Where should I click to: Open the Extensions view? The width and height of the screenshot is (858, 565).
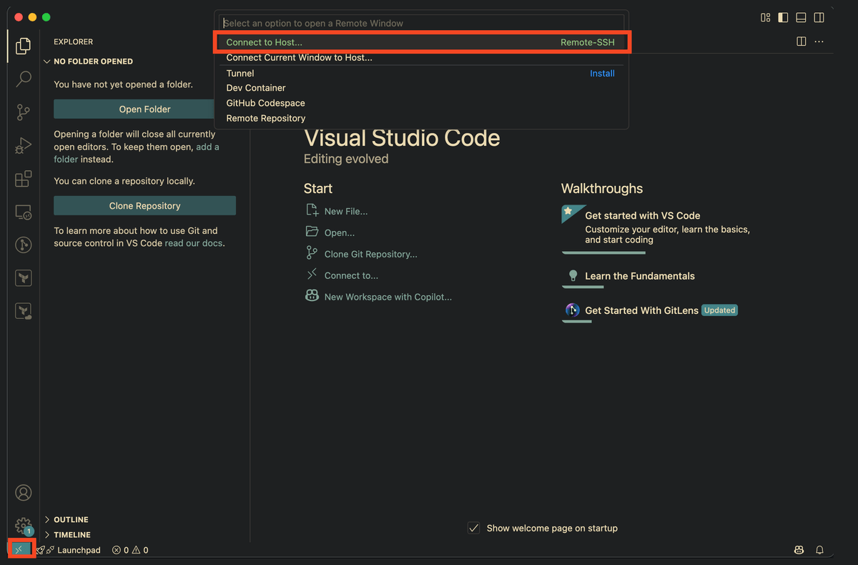click(23, 179)
